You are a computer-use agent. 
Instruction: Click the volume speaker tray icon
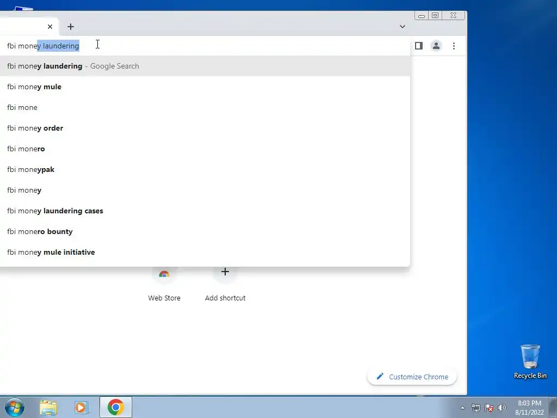(502, 408)
